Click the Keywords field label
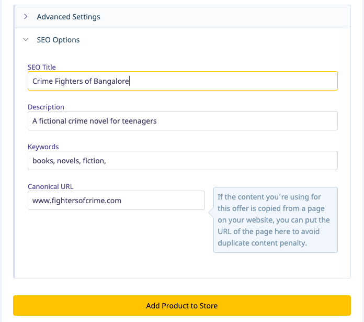The image size is (364, 322). click(43, 147)
